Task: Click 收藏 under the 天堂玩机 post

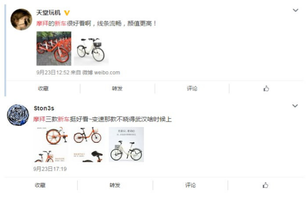Action: (43, 89)
